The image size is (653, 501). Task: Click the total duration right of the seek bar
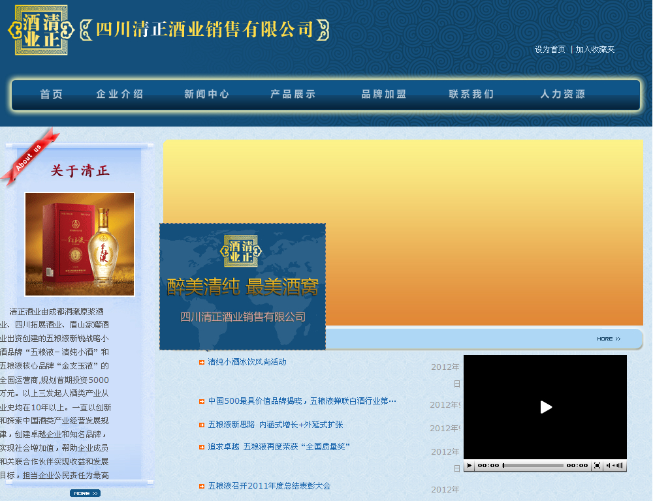[x=577, y=465]
